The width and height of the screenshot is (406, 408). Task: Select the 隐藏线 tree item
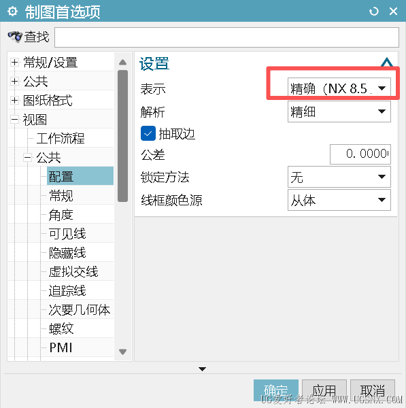coord(67,253)
